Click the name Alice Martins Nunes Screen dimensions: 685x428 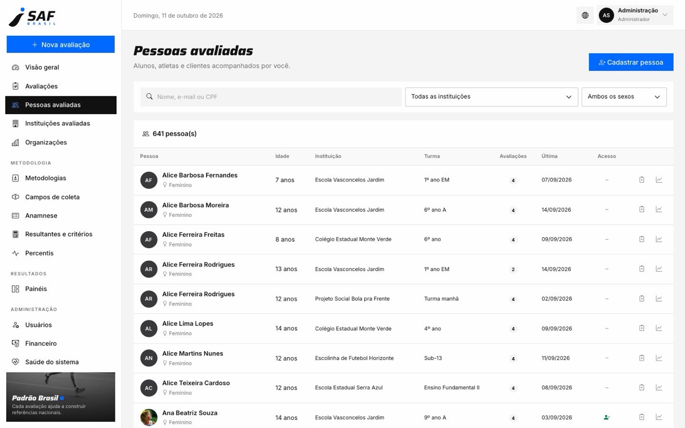[192, 353]
